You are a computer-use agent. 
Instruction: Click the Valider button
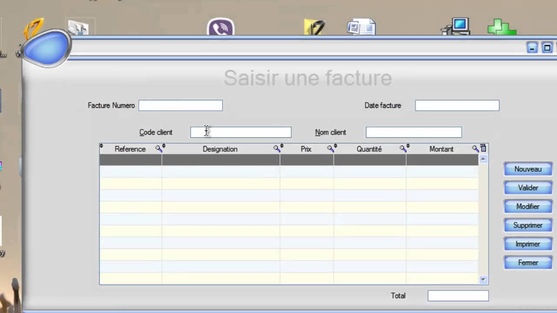coord(528,188)
